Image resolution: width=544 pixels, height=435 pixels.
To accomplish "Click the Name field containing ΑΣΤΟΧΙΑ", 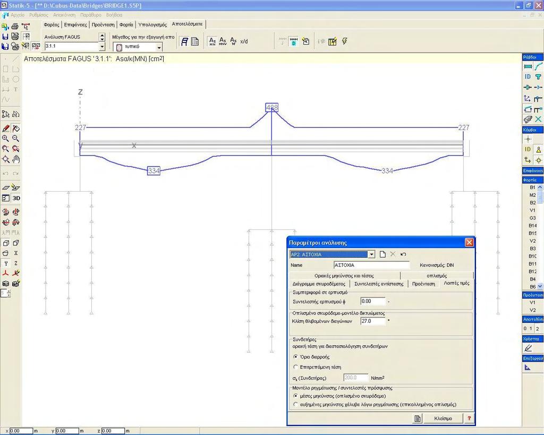I will pyautogui.click(x=371, y=265).
